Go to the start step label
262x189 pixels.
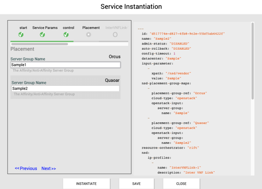click(x=23, y=28)
